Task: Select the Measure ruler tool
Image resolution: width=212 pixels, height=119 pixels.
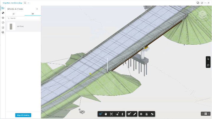Action: coord(135,114)
